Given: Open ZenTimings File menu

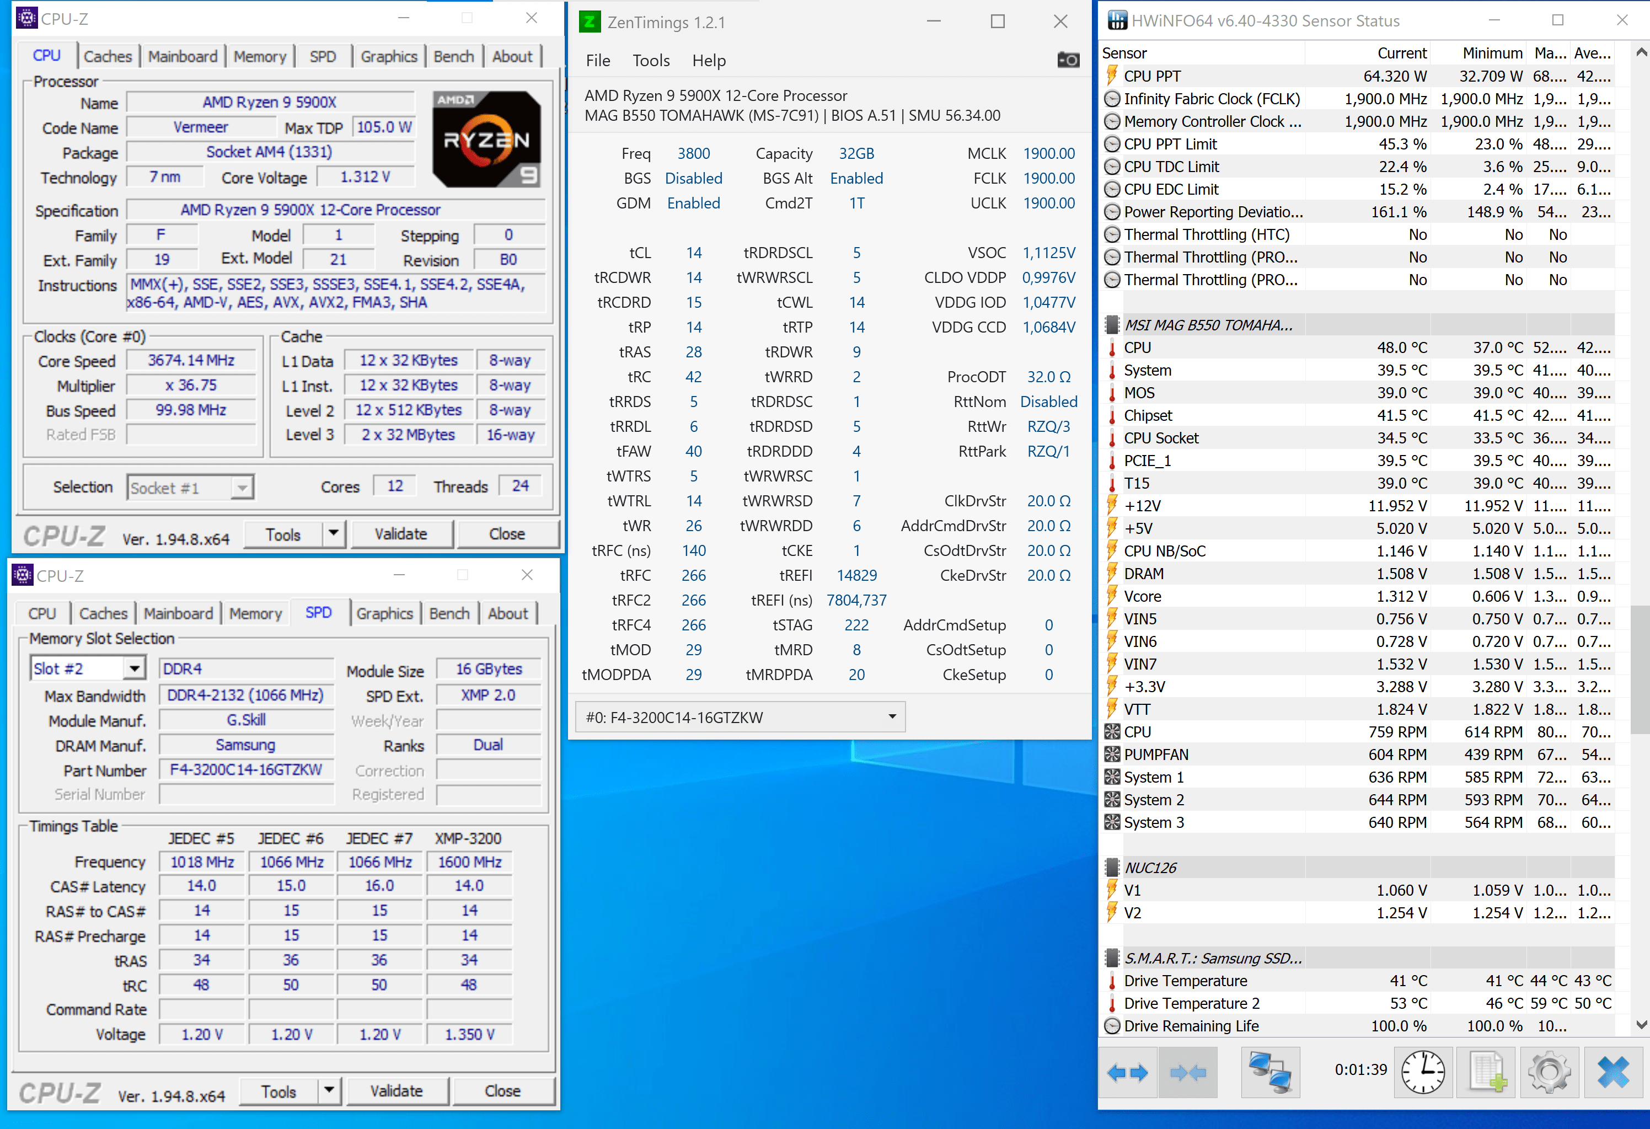Looking at the screenshot, I should pos(598,60).
